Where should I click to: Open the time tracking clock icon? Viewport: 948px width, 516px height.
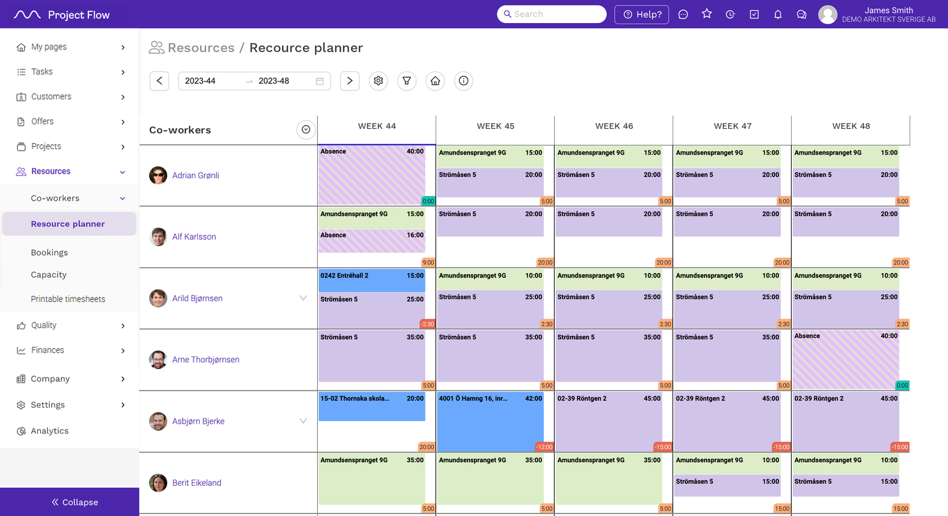[x=730, y=13]
